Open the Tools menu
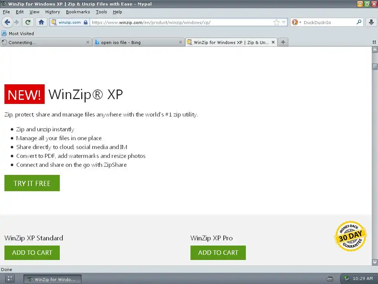The width and height of the screenshot is (378, 284). [x=101, y=12]
